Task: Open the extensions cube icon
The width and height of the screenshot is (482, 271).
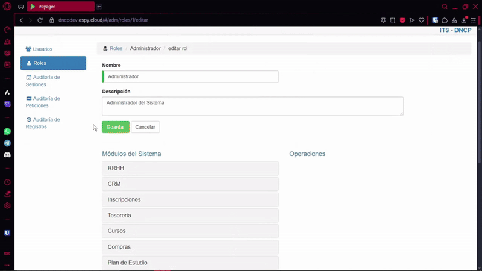Action: click(x=445, y=20)
